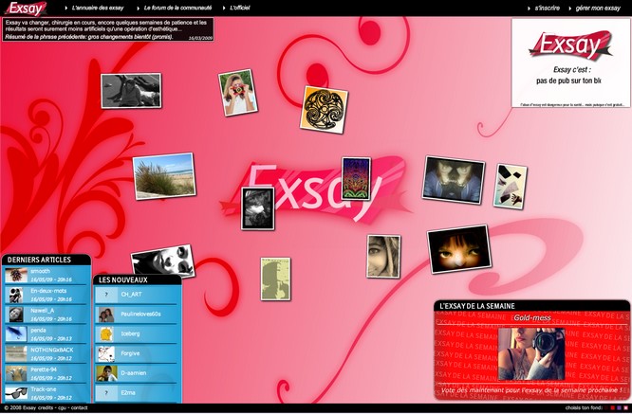Click the photo of hands with scattered cards

[511, 187]
